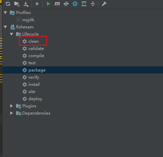Select the site lifecycle goal
Screen dimensions: 163x157
32,92
